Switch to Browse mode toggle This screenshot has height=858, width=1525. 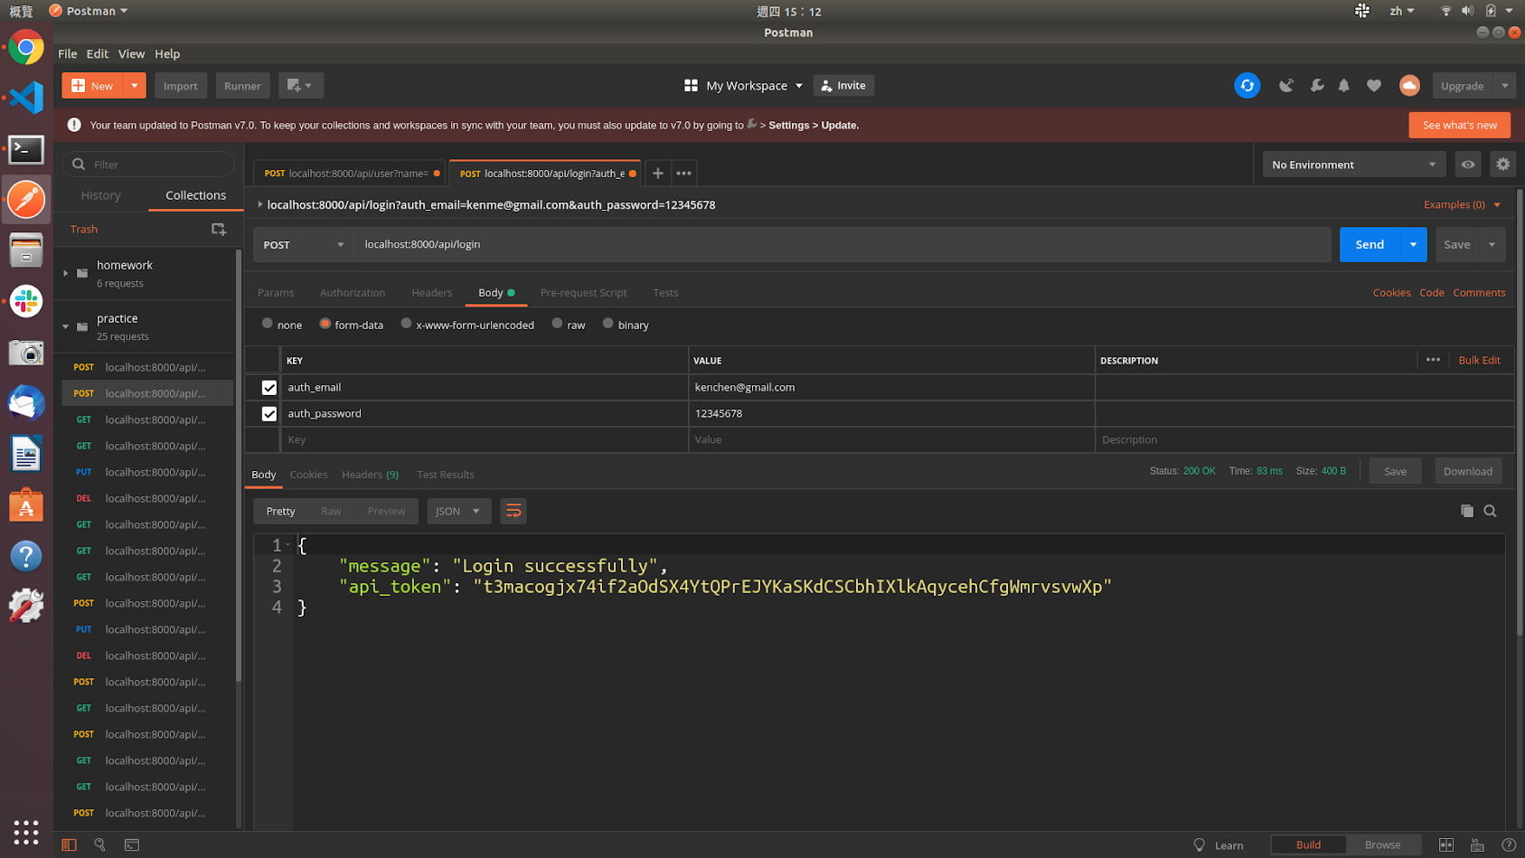pos(1382,844)
